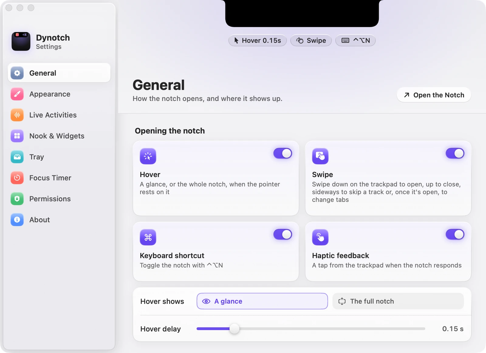Click the Hover delay slider track

311,329
